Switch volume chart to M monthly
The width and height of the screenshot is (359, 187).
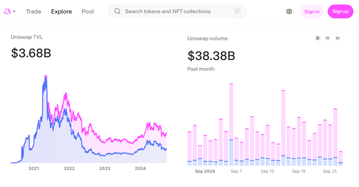[x=337, y=38]
